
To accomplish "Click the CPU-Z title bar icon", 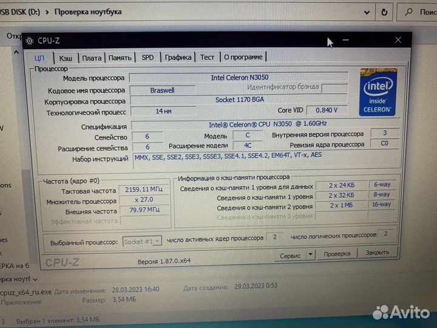I will (30, 41).
